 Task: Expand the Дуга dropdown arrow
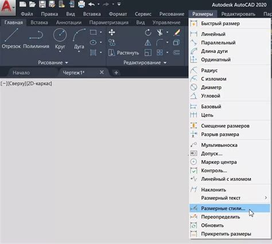[79, 52]
